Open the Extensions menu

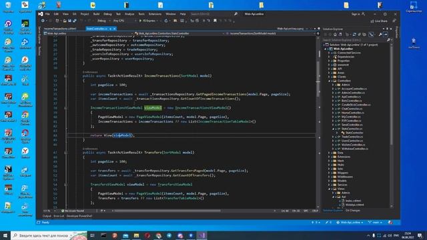(155, 14)
